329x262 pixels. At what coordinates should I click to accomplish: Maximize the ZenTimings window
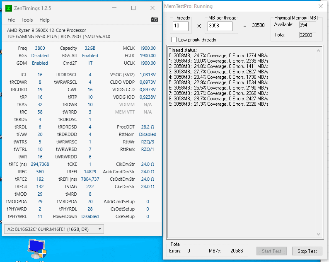coord(133,8)
